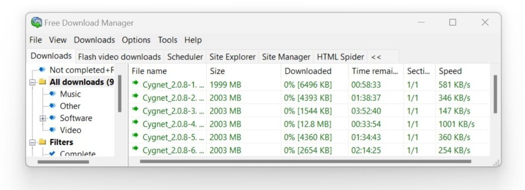Maximize the Free Download Manager window

[x=453, y=22]
